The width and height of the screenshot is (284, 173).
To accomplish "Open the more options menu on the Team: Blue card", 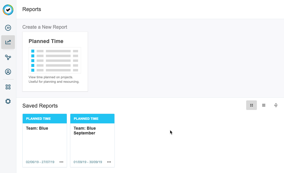I will click(x=61, y=162).
